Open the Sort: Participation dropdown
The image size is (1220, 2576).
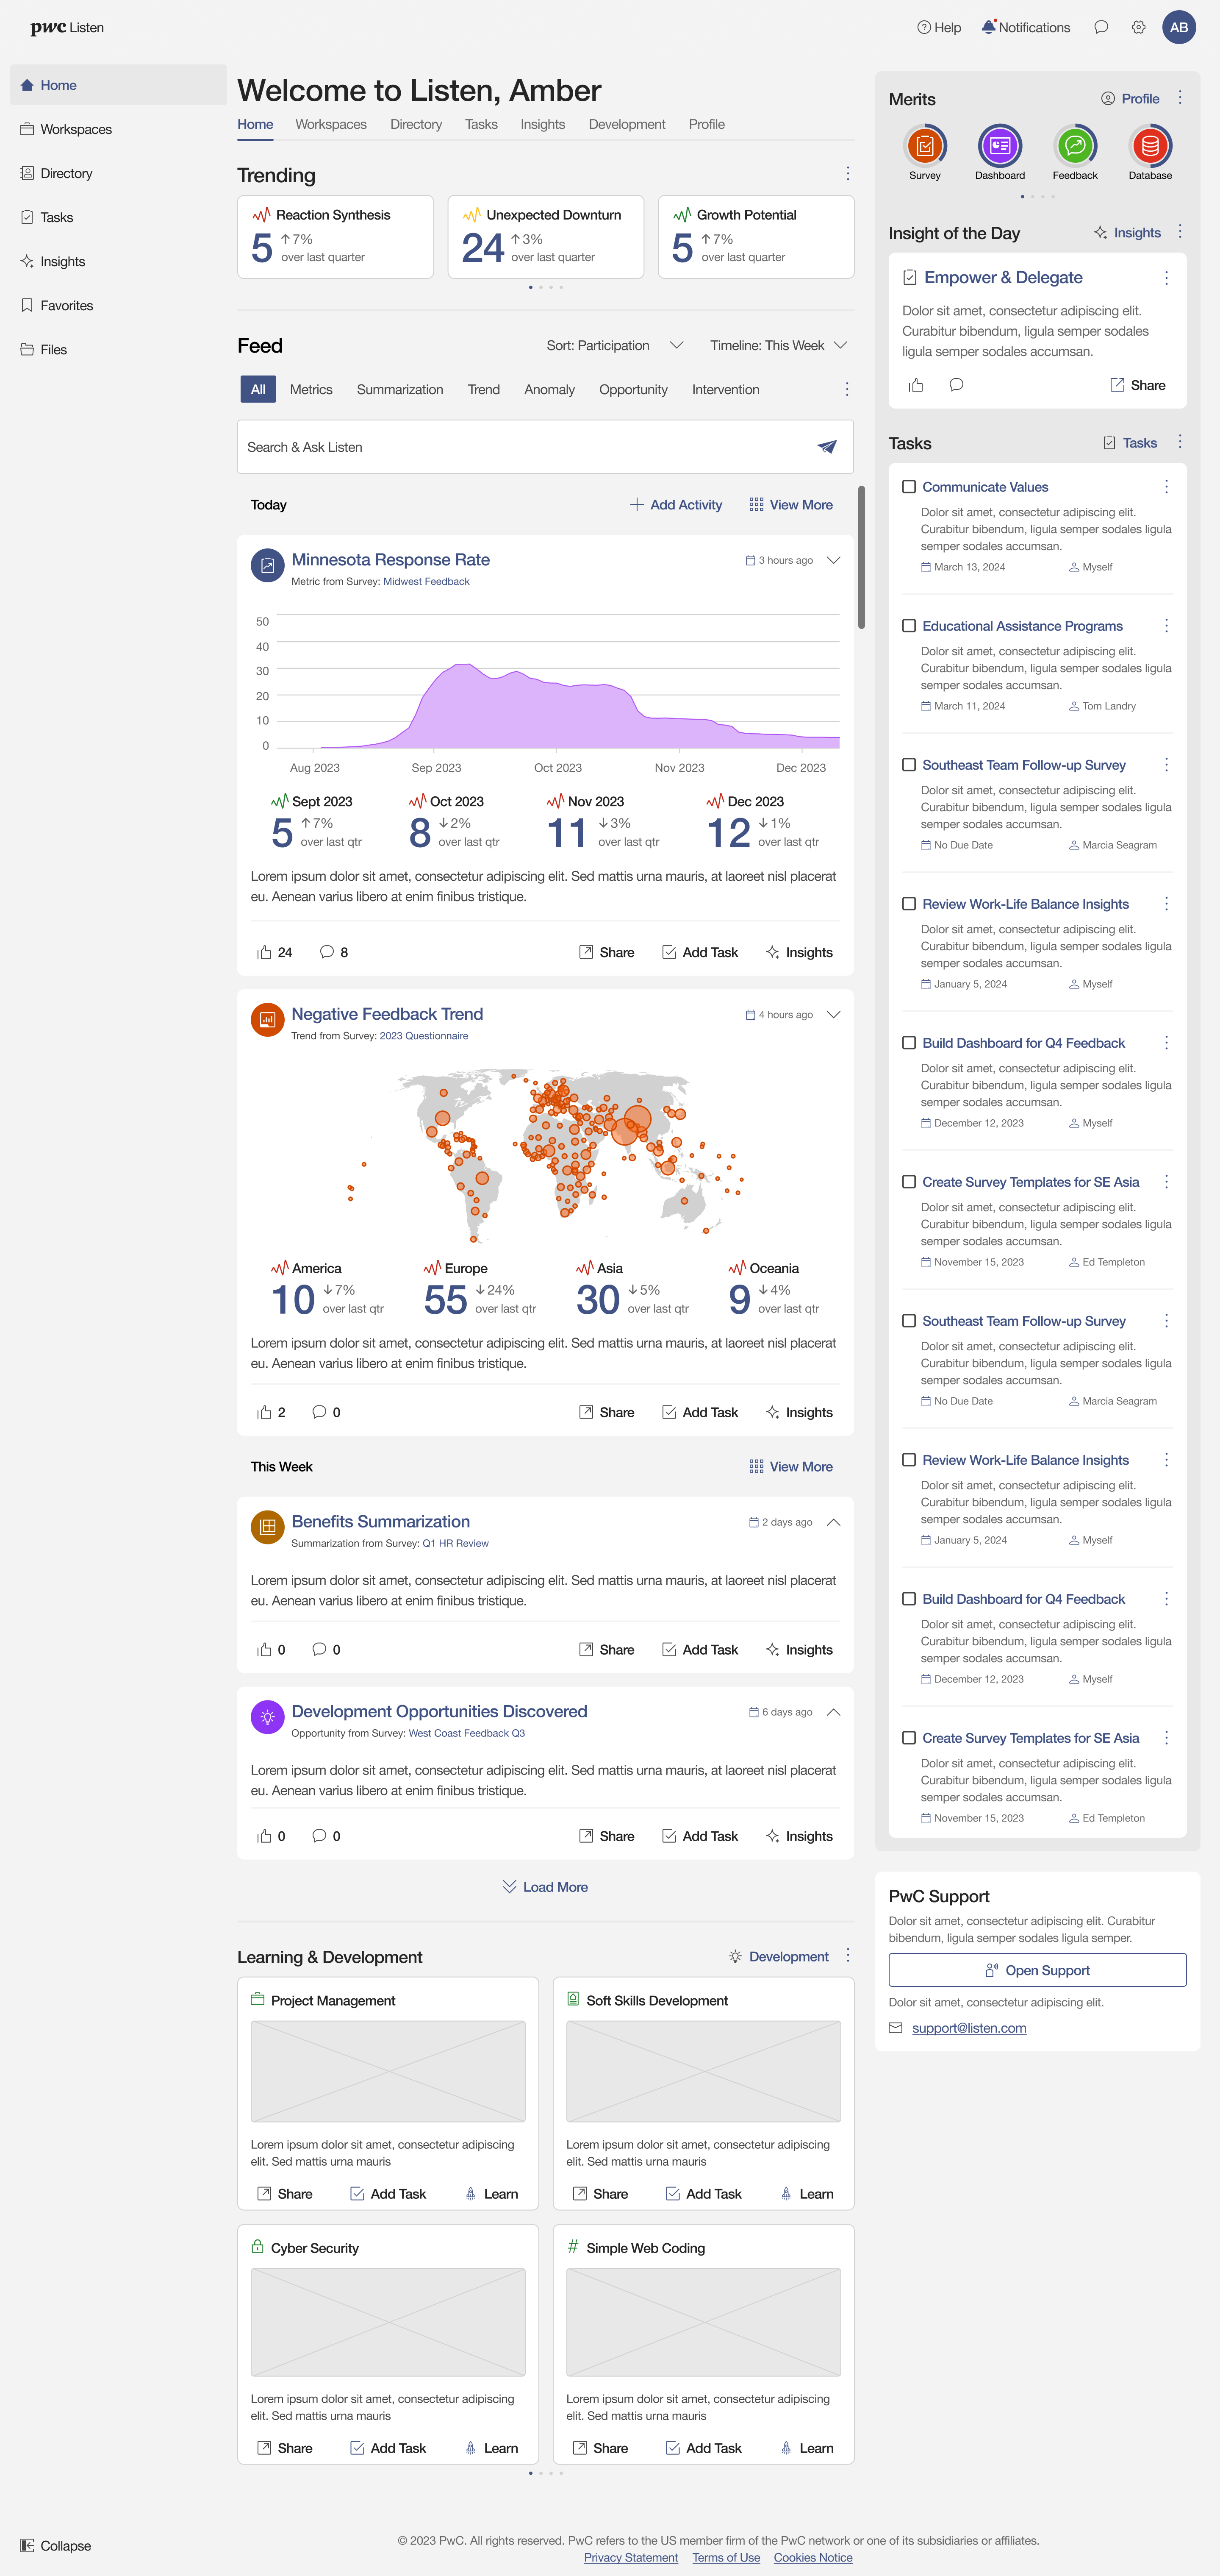615,345
